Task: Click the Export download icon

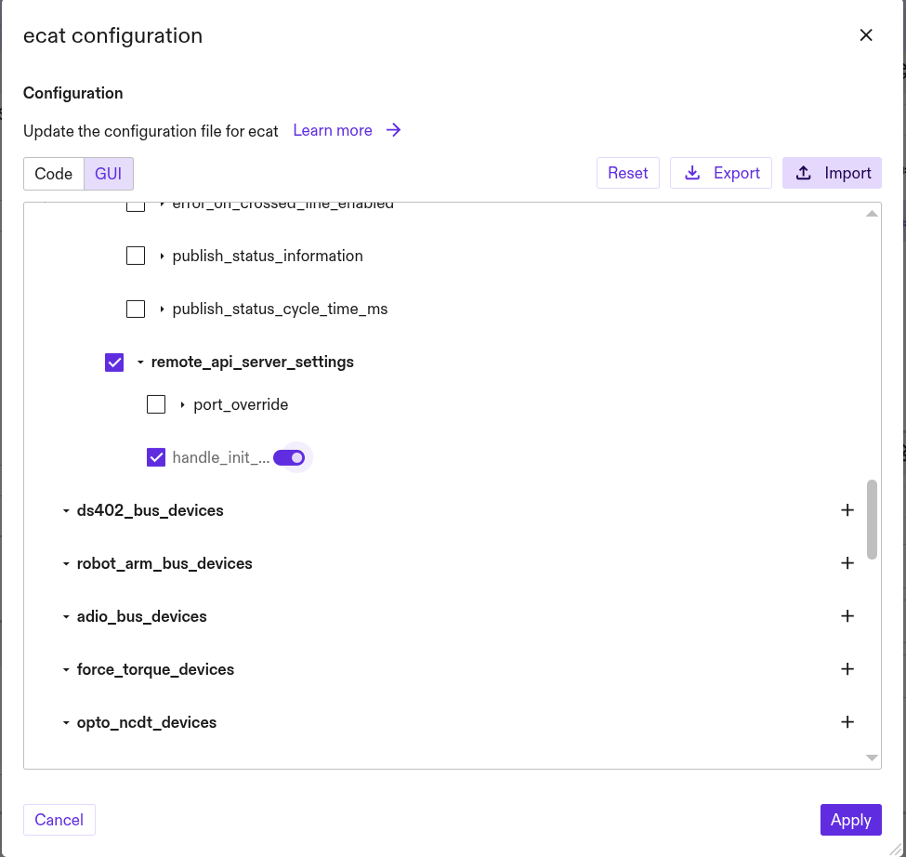Action: pos(692,173)
